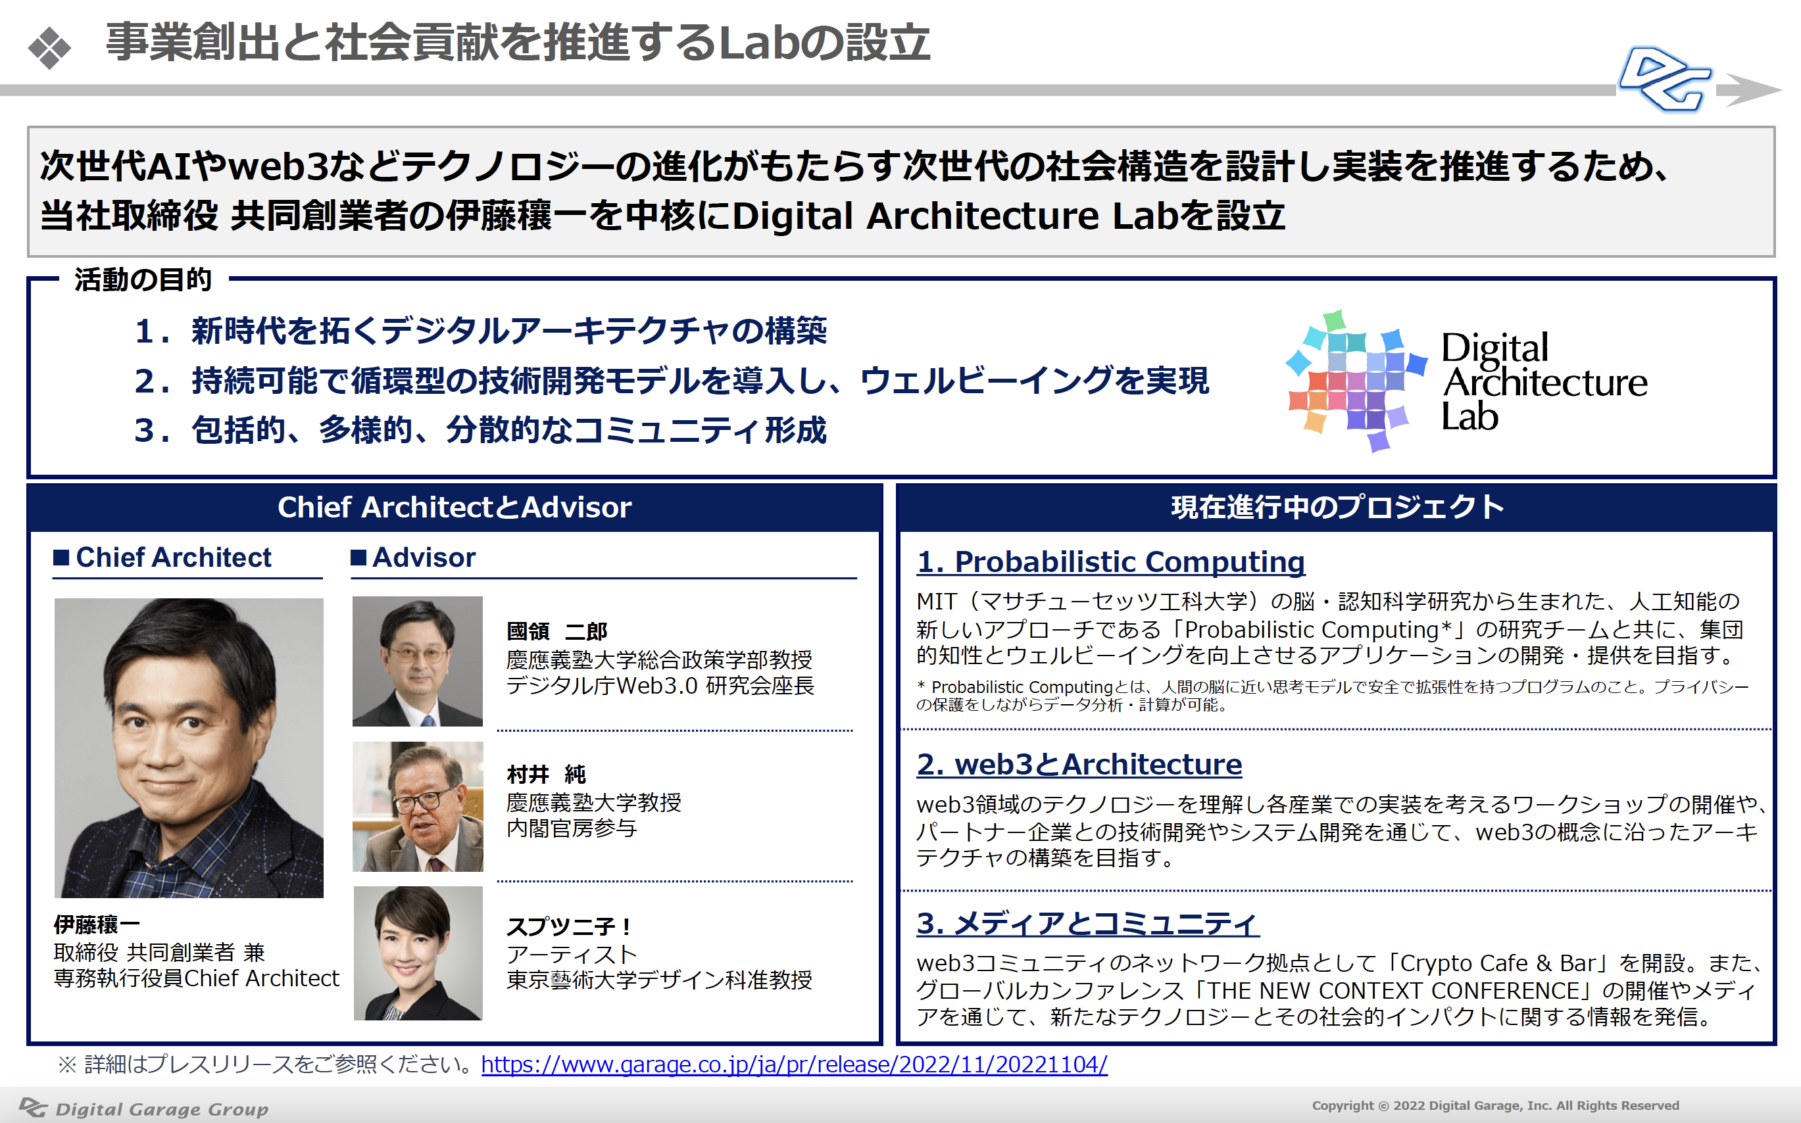Click '東京藝術大学デザイン科准教授' text
1801x1123 pixels.
click(659, 980)
